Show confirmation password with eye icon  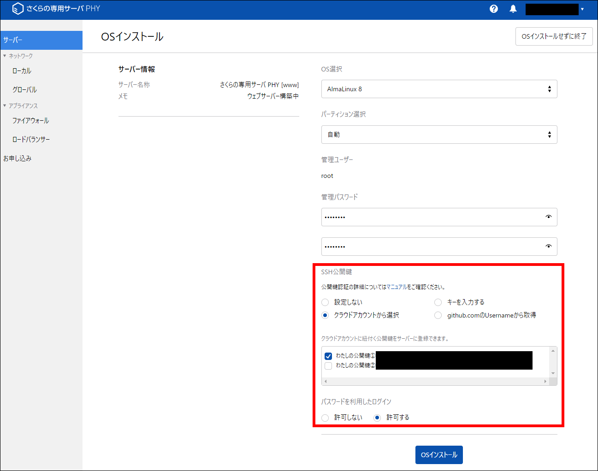[x=548, y=247]
